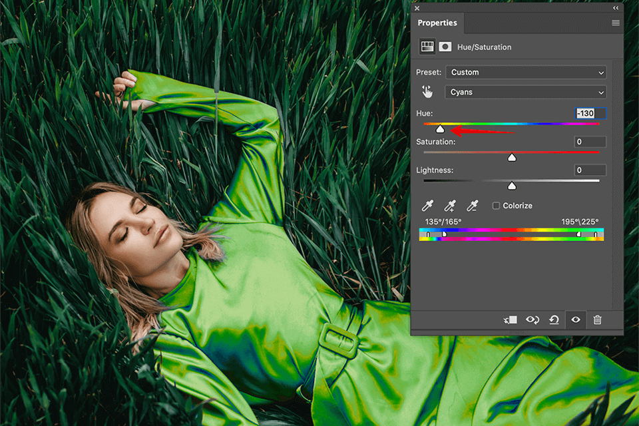The height and width of the screenshot is (426, 639).
Task: Click the Lightness slider handle
Action: (x=512, y=186)
